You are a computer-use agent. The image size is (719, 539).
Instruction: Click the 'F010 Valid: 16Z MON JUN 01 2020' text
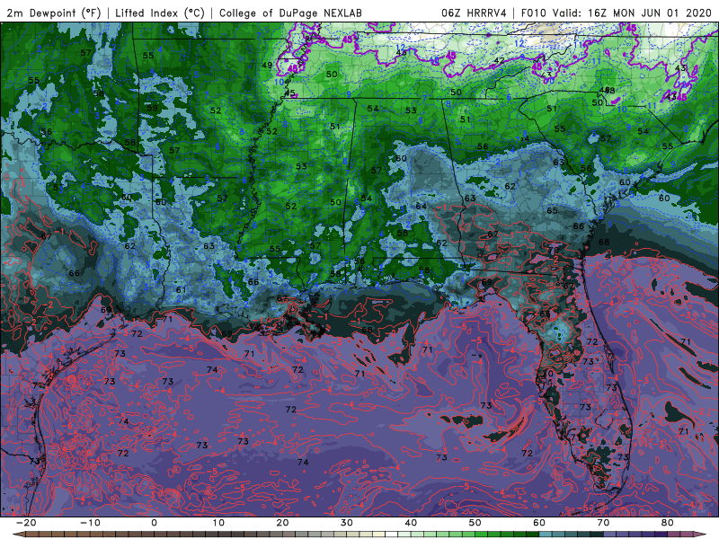tap(617, 13)
